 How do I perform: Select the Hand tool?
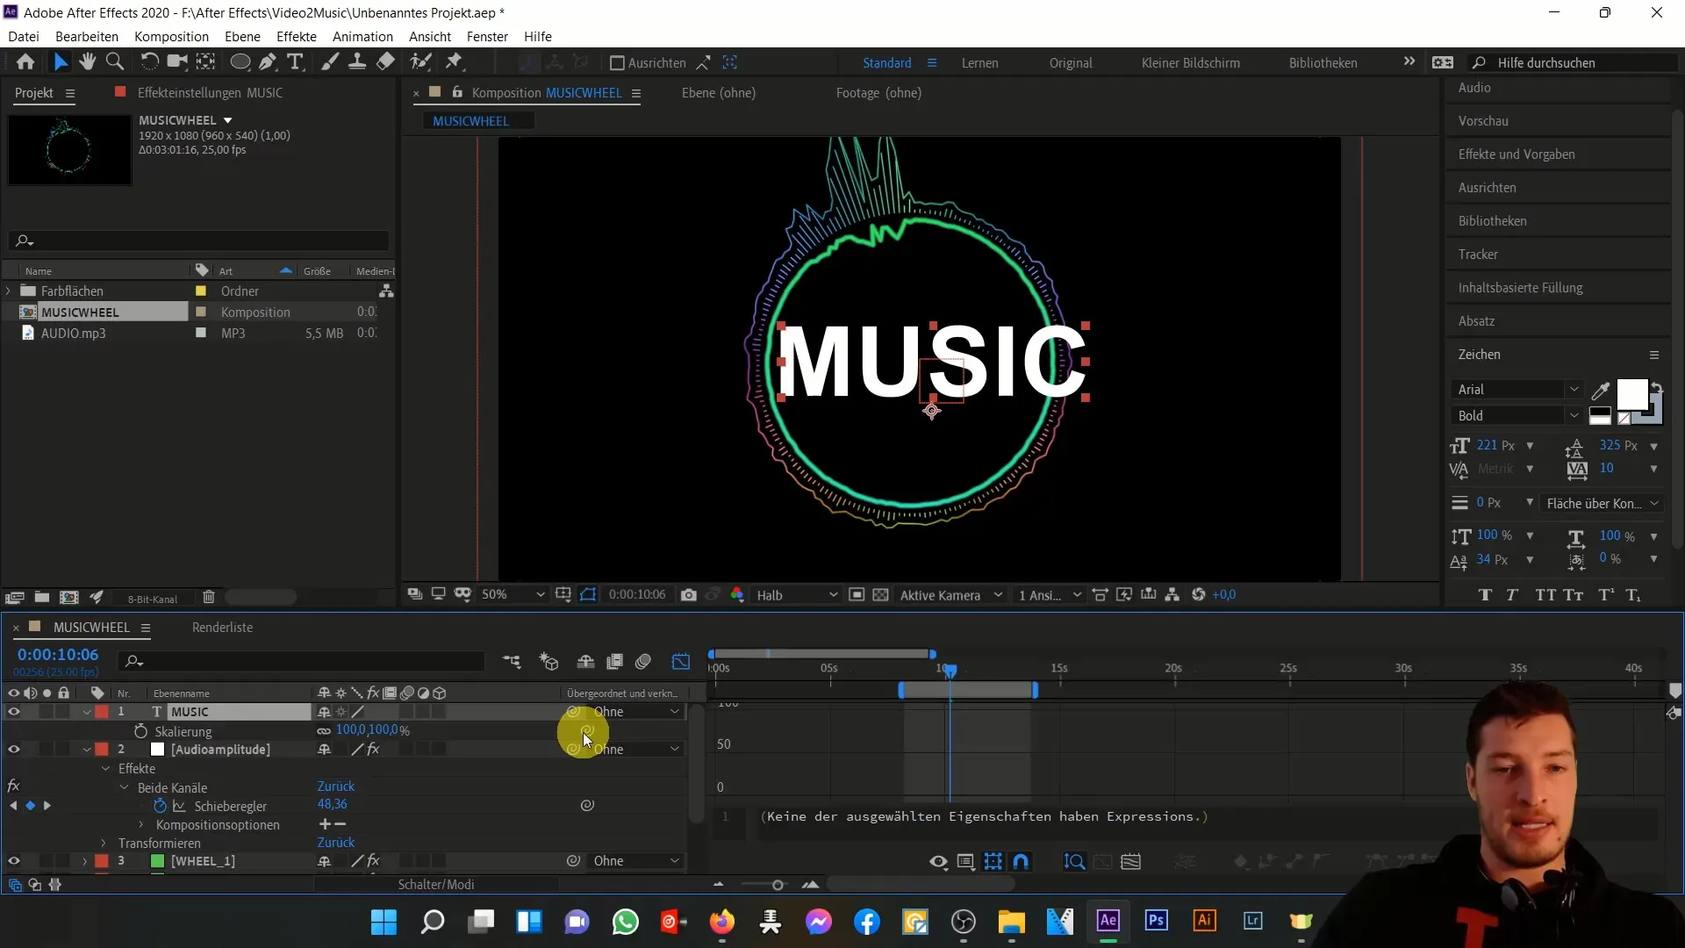[x=87, y=62]
